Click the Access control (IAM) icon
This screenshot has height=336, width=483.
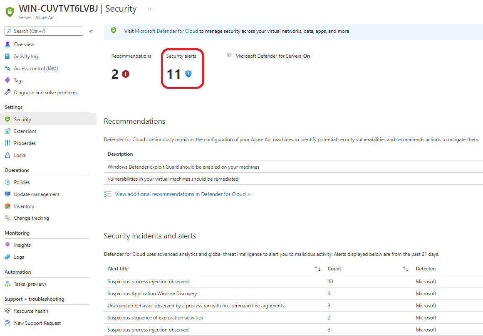pos(7,69)
